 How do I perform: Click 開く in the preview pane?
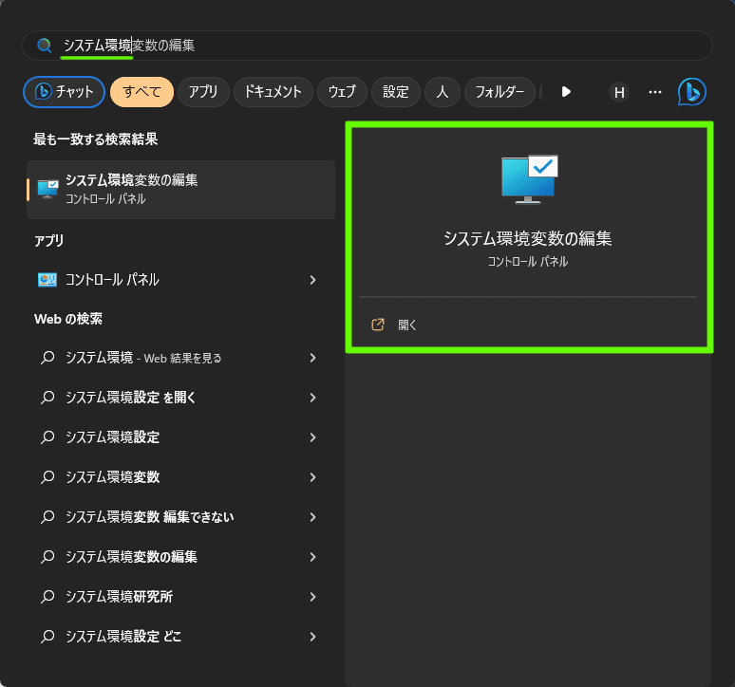[x=407, y=325]
